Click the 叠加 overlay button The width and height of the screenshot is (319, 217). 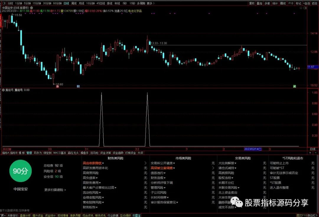[259, 4]
